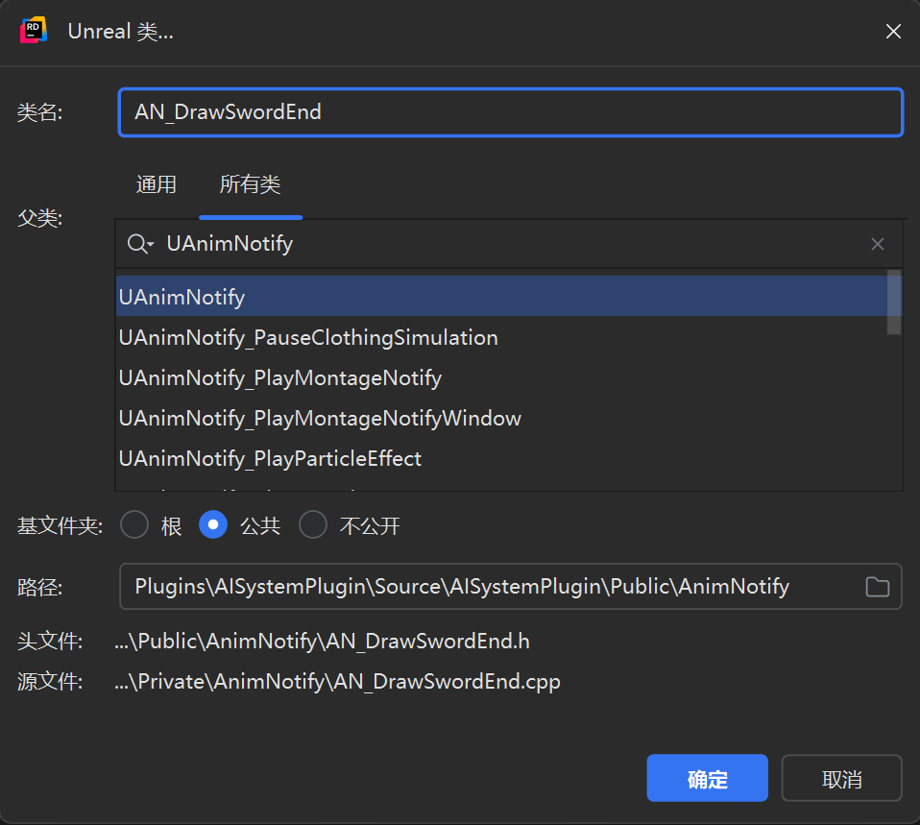Screen dimensions: 920x825
Task: Open the folder browser for the path
Action: pos(877,587)
